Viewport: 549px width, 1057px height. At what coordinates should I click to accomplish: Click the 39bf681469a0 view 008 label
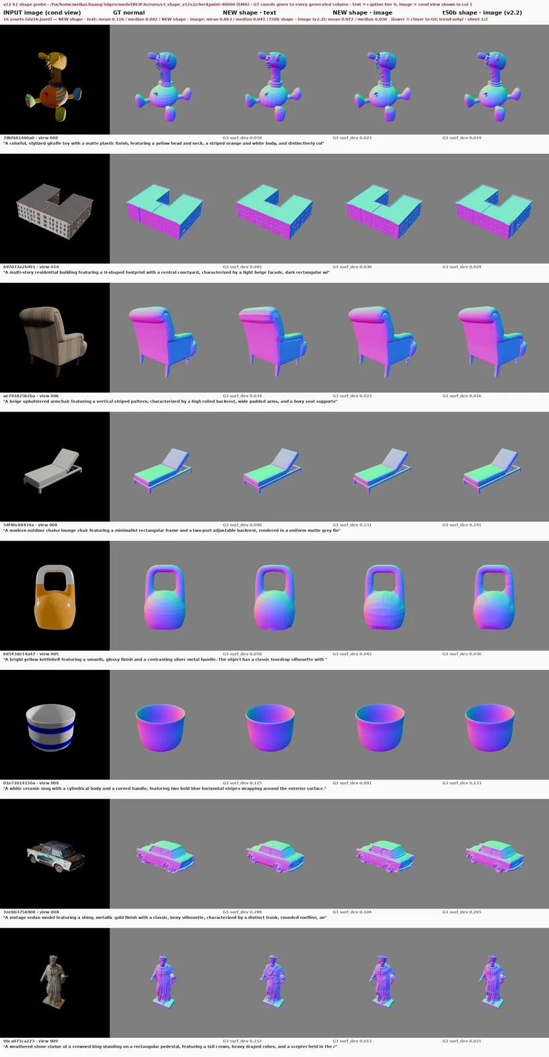30,138
